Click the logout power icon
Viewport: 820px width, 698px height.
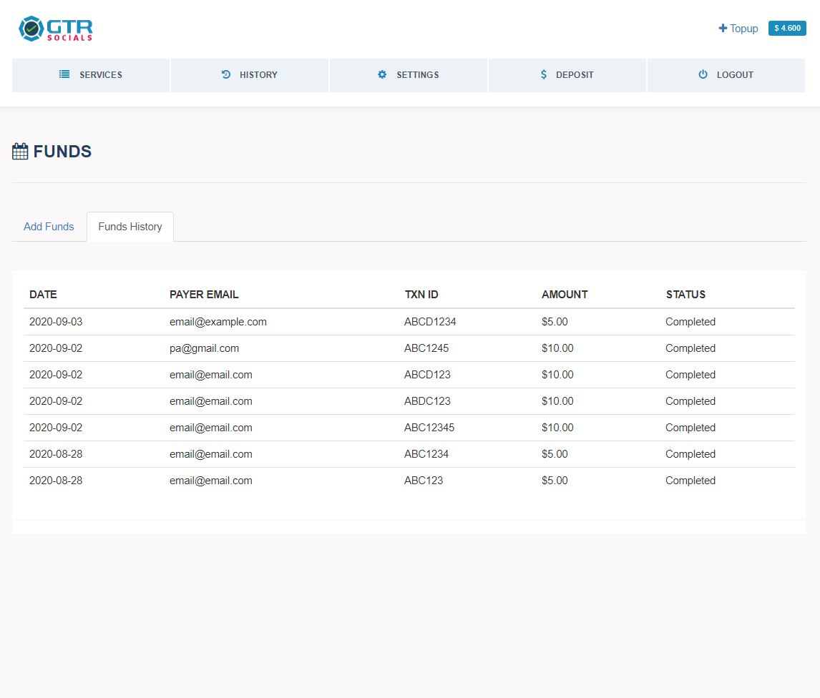coord(703,74)
